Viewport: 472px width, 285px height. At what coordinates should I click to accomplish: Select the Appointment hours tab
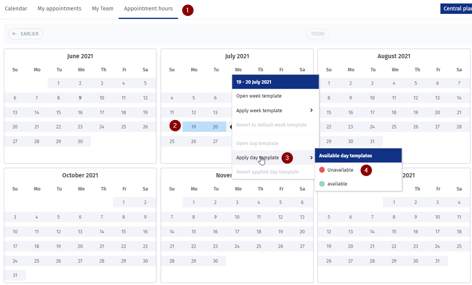click(148, 8)
